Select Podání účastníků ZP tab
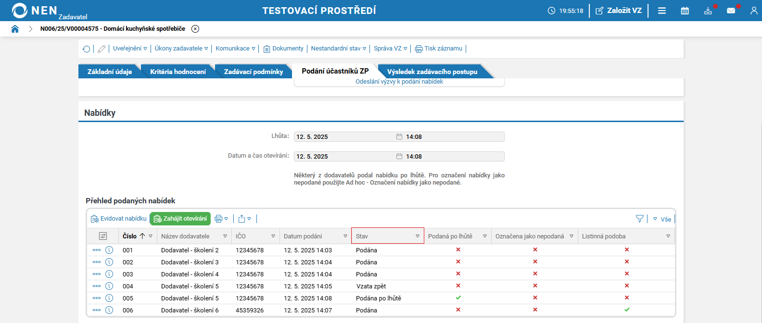The width and height of the screenshot is (762, 323). pyautogui.click(x=335, y=71)
